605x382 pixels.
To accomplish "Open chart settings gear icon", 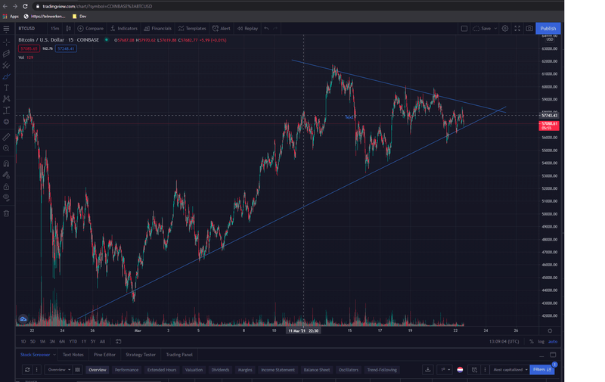I will tap(505, 29).
